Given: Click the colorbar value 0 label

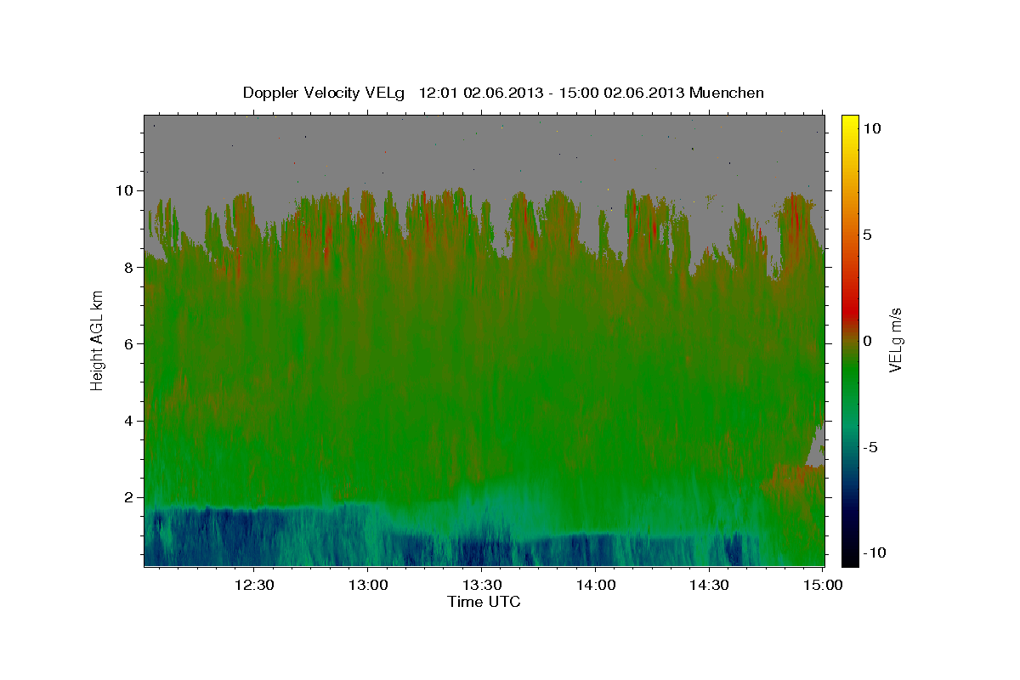Looking at the screenshot, I should (x=868, y=341).
